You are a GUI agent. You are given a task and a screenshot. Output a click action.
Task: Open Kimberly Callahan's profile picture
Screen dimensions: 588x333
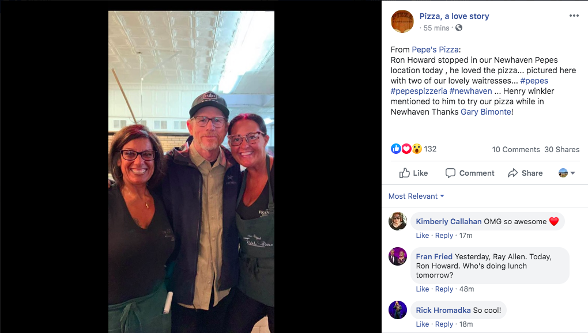(398, 221)
